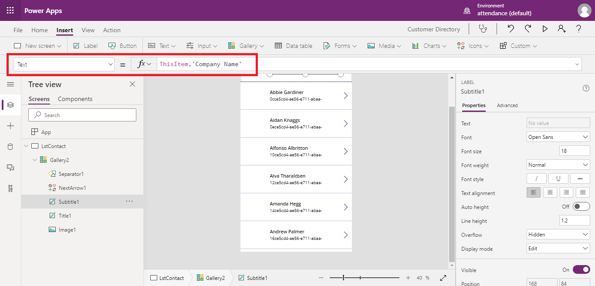The width and height of the screenshot is (595, 286).
Task: Open the Data sources cylinder icon
Action: click(10, 147)
